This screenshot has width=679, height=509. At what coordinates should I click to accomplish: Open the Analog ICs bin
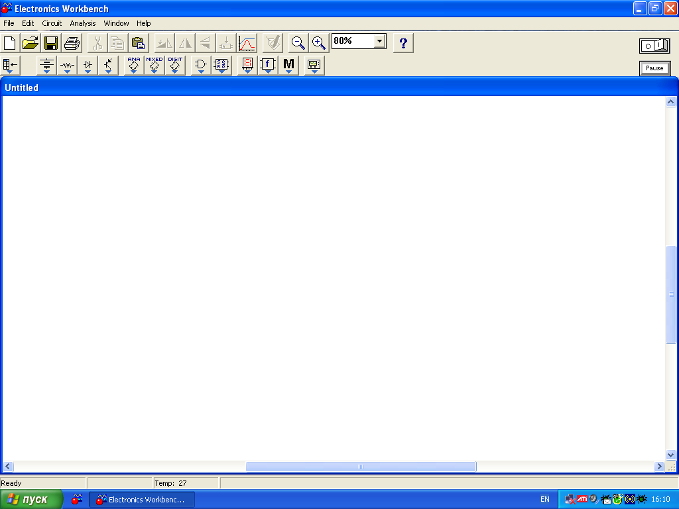point(134,65)
